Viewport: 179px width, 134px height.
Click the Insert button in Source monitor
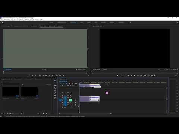[57, 76]
